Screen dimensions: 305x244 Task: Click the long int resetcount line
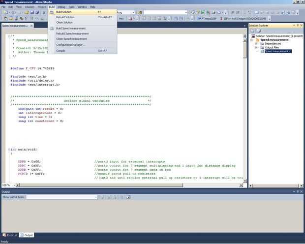41,121
